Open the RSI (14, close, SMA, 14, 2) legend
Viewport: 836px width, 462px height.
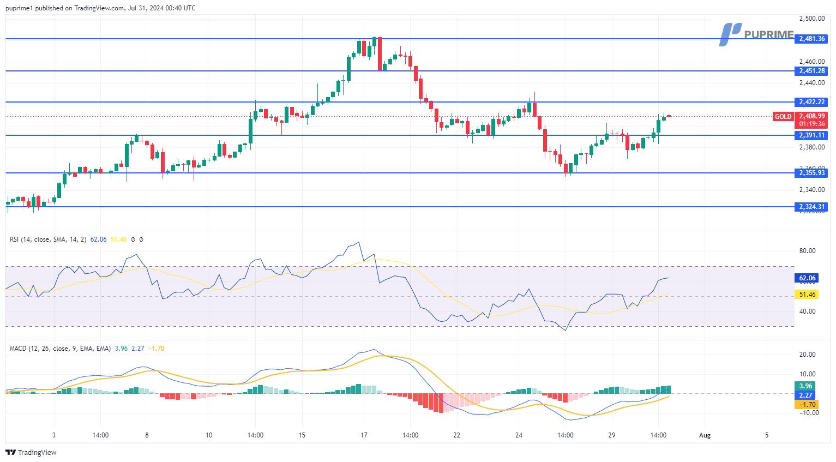click(48, 239)
